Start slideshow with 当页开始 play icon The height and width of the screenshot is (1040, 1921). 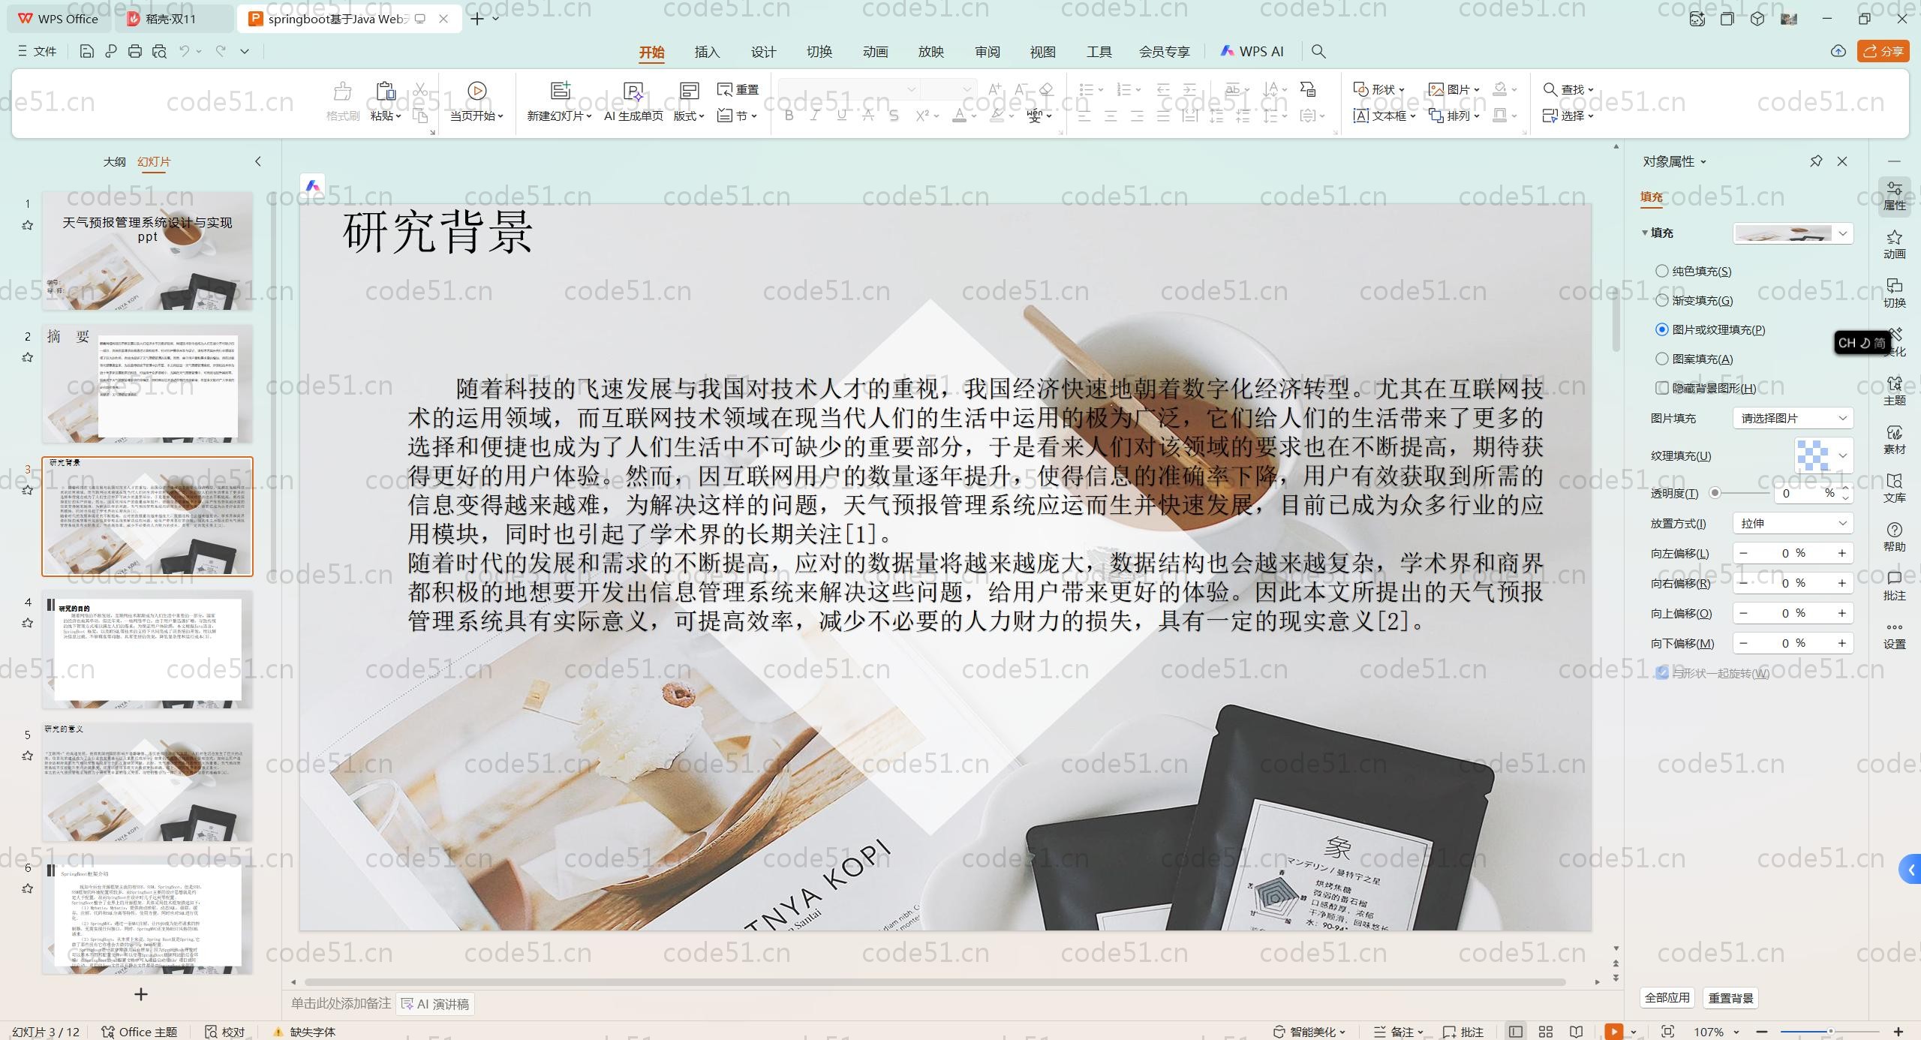click(476, 91)
